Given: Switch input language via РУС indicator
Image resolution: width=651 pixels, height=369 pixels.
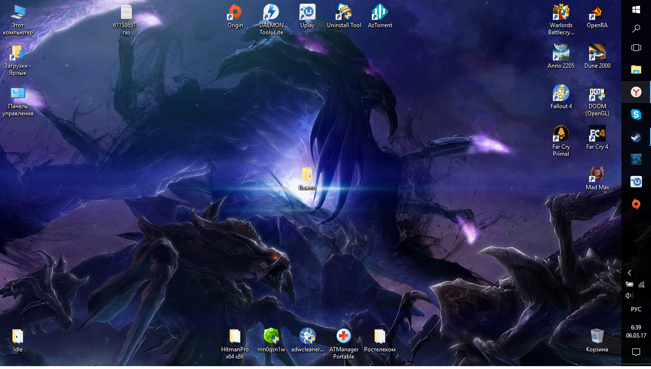Looking at the screenshot, I should click(636, 309).
